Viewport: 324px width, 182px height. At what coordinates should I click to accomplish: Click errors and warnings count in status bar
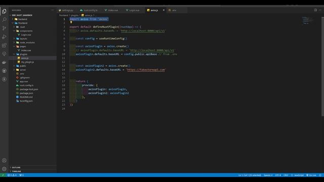click(x=12, y=175)
